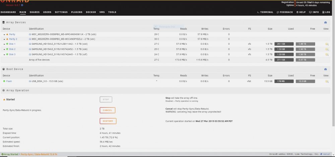This screenshot has width=335, height=157.
Task: Expand the Disk 1 dropdown arrow
Action: coord(4,44)
